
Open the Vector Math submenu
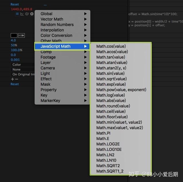click(x=62, y=19)
